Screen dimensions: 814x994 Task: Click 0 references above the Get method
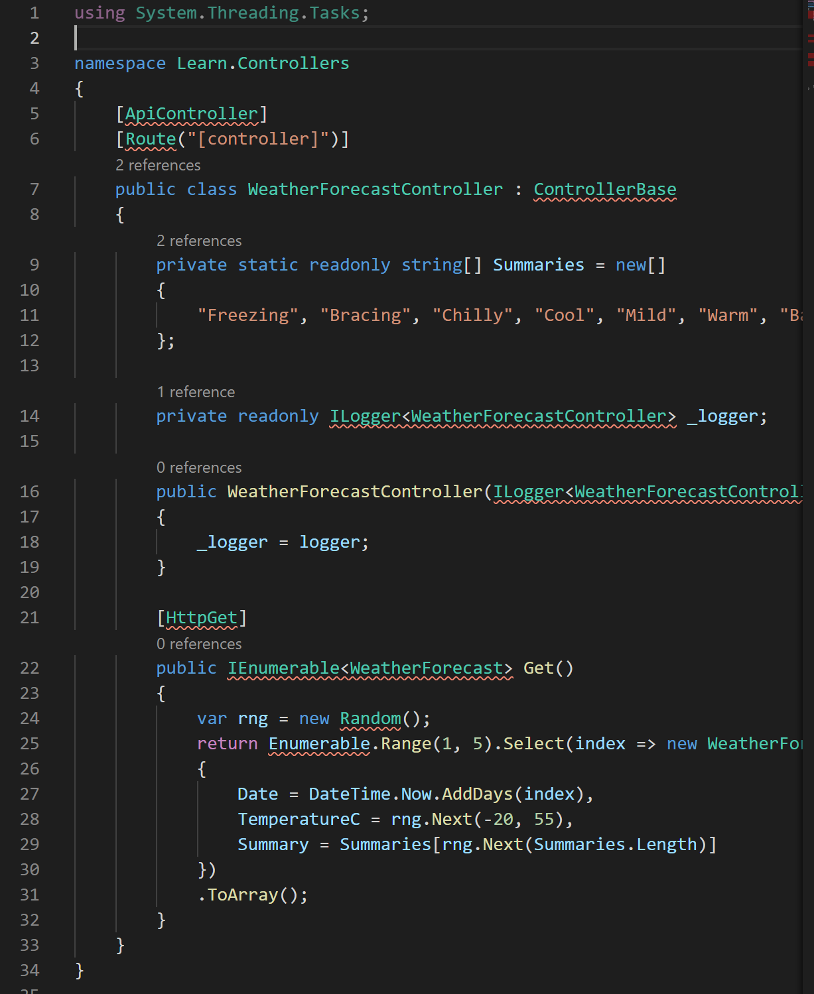click(198, 644)
